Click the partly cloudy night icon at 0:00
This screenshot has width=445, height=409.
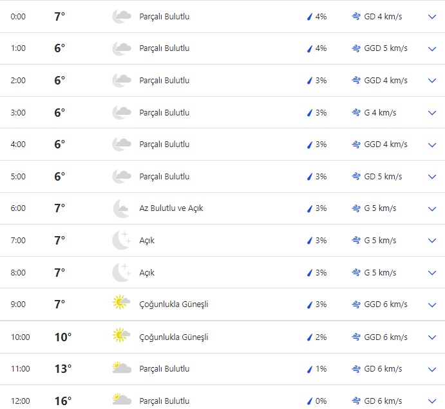coord(121,17)
